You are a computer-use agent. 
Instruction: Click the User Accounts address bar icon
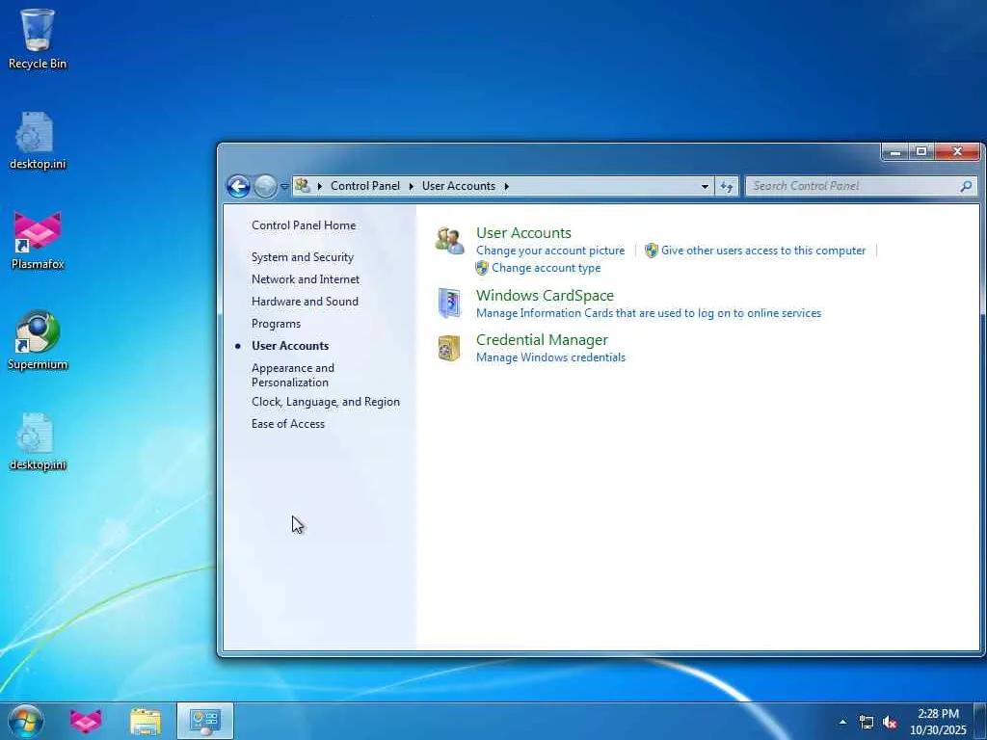click(303, 186)
